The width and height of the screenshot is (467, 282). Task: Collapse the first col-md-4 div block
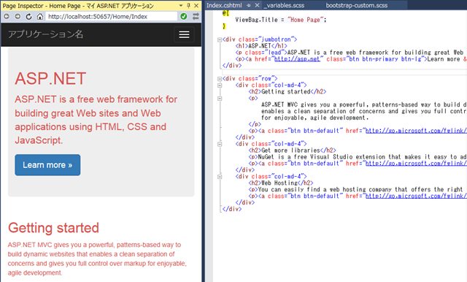coord(220,85)
